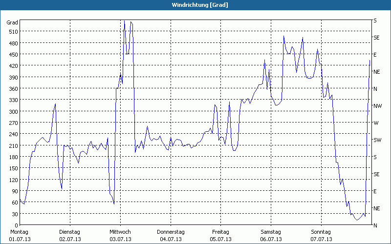Click the "E" compass label level with 90
391x244 pixels.
pos(375,191)
